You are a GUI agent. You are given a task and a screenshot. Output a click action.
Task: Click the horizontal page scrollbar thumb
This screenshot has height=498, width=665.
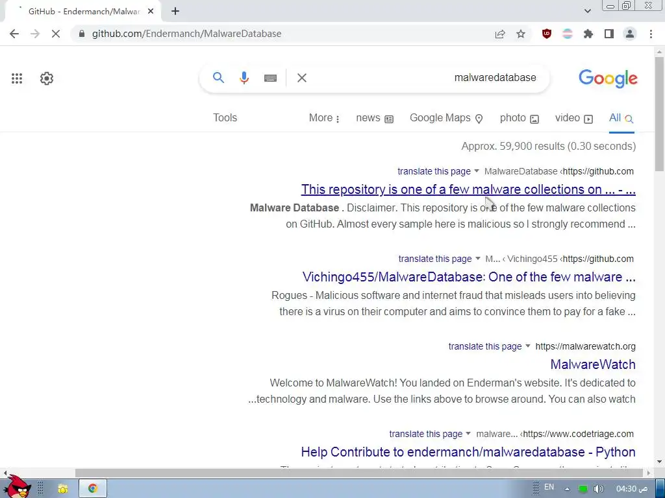(x=358, y=473)
